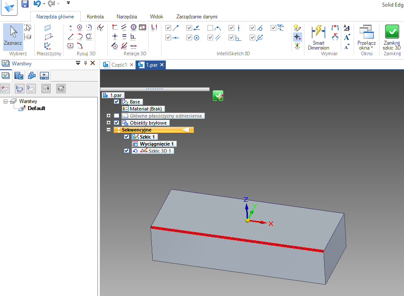Apply the parallel relation in Relacje 3D
The height and width of the screenshot is (296, 404).
tap(124, 28)
